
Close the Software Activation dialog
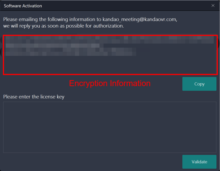pyautogui.click(x=213, y=6)
